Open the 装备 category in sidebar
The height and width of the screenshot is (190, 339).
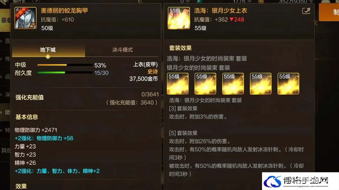(5, 20)
